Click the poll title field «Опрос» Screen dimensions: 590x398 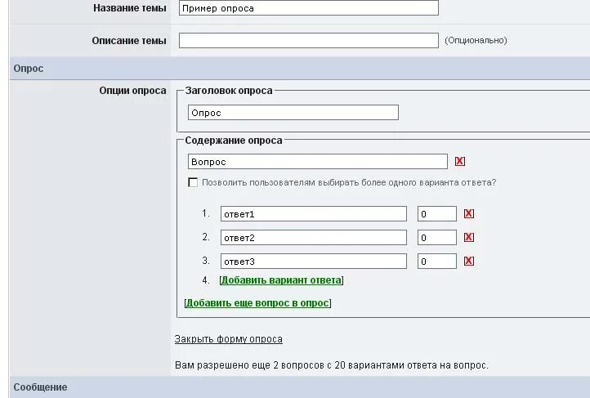(x=293, y=113)
